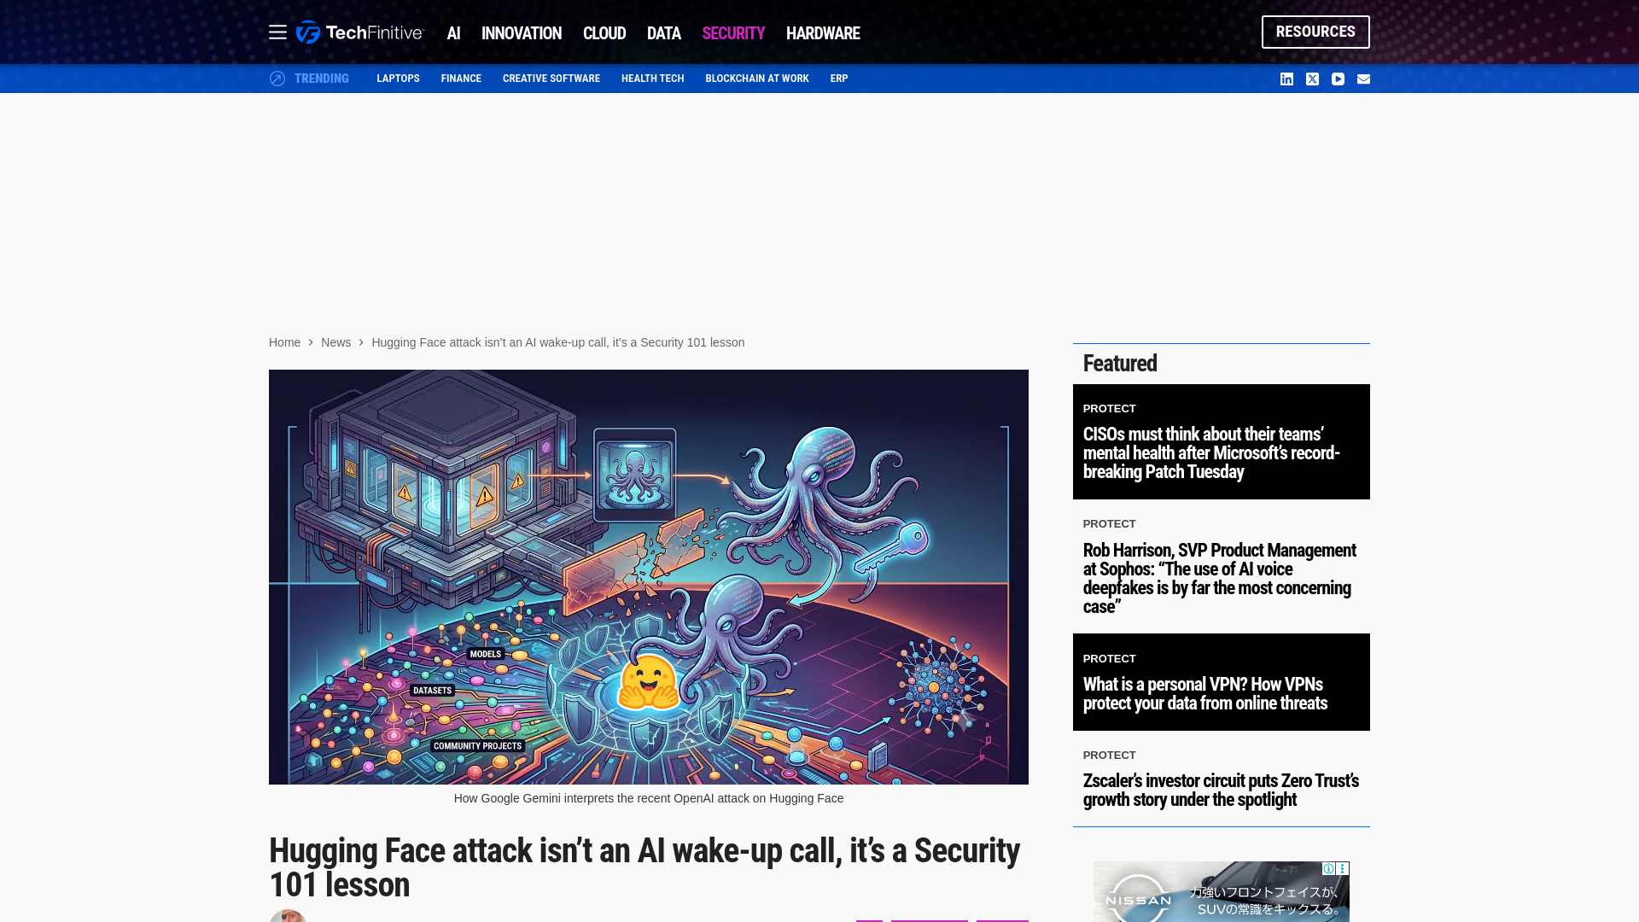
Task: Click the current article breadcrumb title
Action: (x=557, y=342)
